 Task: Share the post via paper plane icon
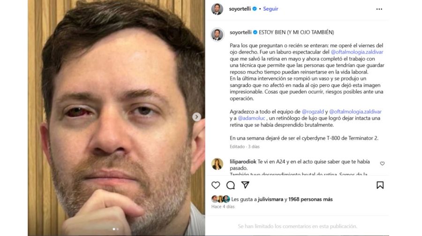pyautogui.click(x=245, y=185)
